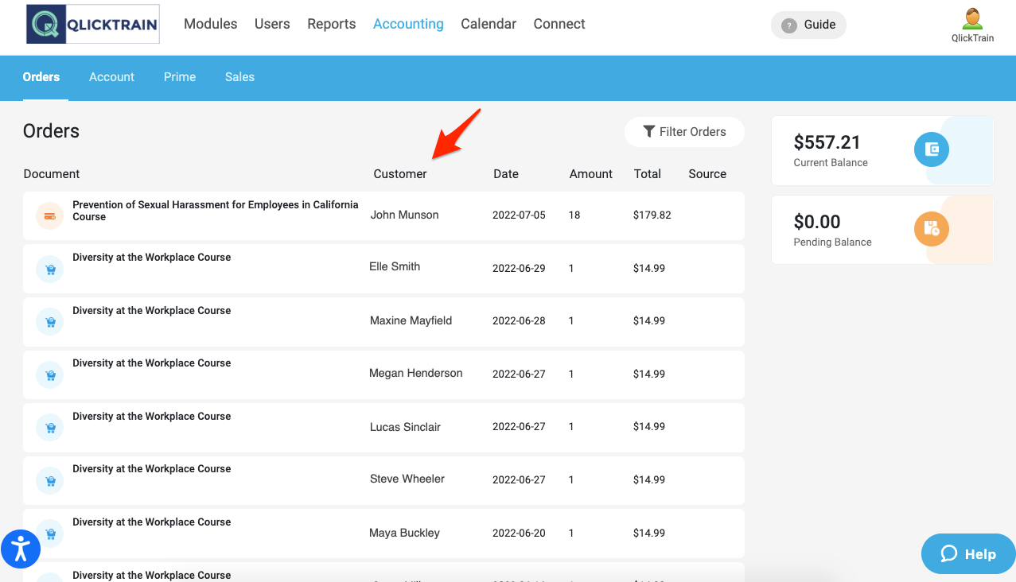Click the $557.21 Current Balance card
Screen dimensions: 1016x582
pyautogui.click(x=882, y=151)
